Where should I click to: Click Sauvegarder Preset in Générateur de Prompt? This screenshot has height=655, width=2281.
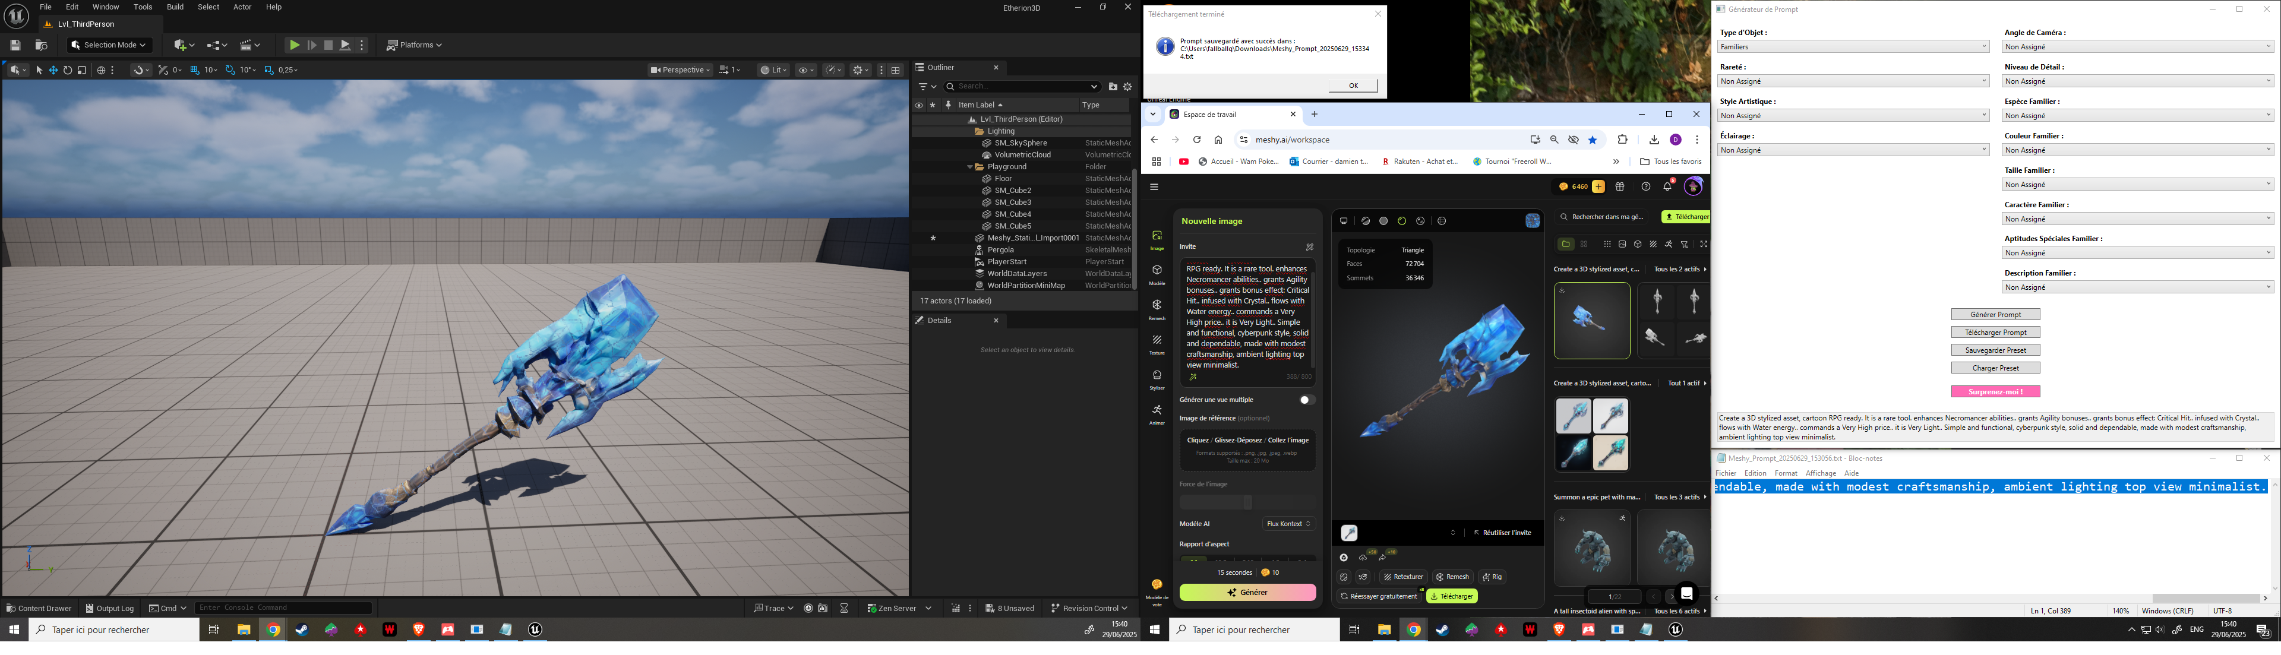(1996, 350)
